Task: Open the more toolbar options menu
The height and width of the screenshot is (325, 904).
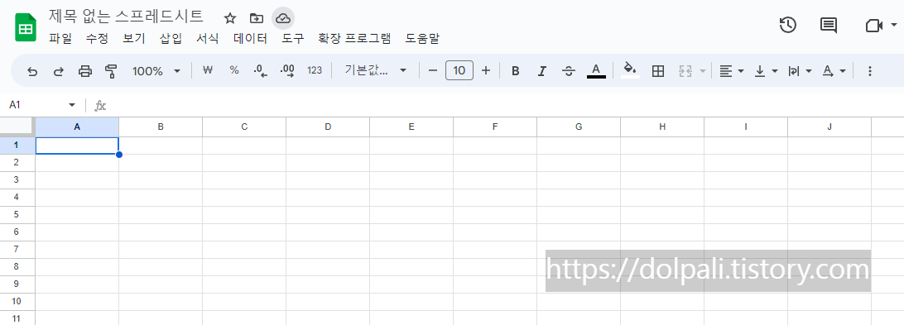Action: click(870, 71)
